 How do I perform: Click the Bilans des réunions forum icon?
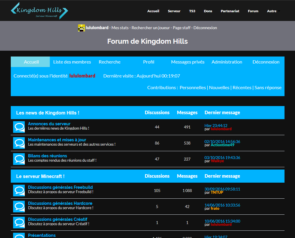(x=19, y=159)
